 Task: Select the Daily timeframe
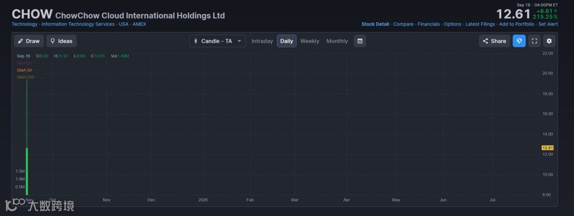[286, 41]
